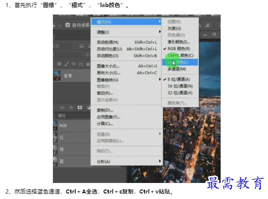Expand the 调整(J) submenu arrow

160,32
